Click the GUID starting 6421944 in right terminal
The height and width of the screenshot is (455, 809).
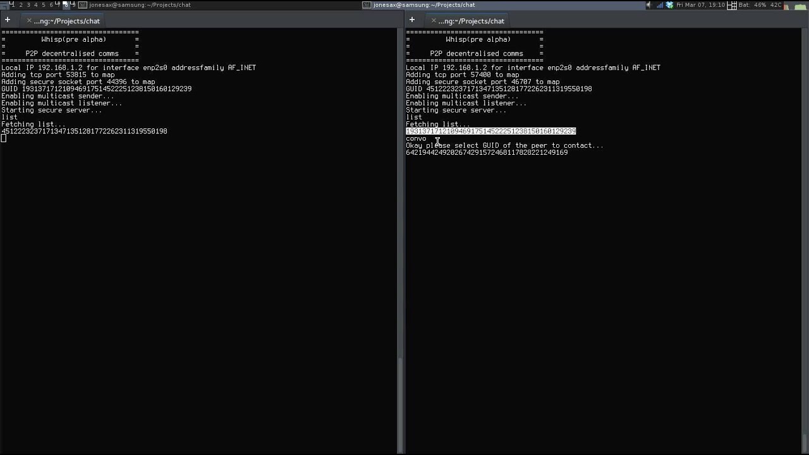click(487, 152)
